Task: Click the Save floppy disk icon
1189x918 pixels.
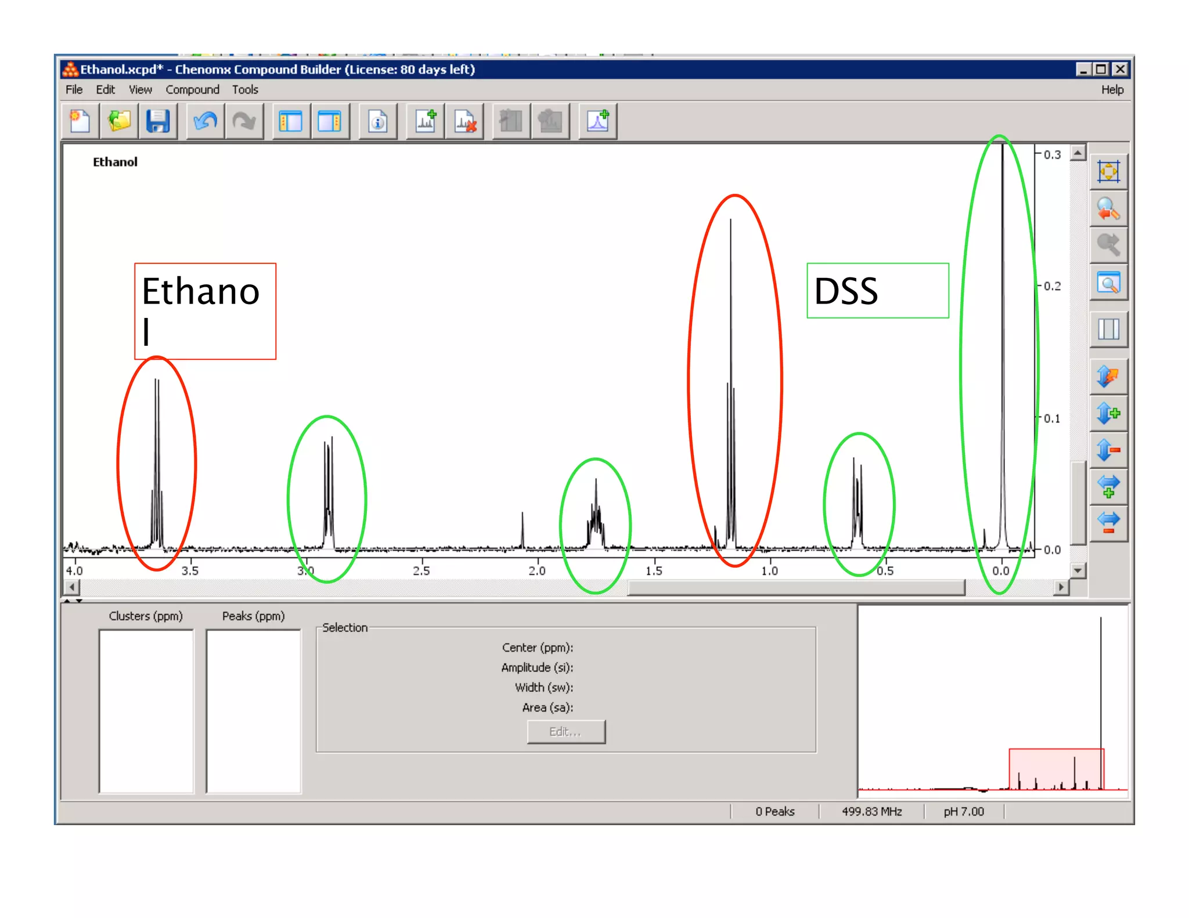Action: [x=157, y=122]
